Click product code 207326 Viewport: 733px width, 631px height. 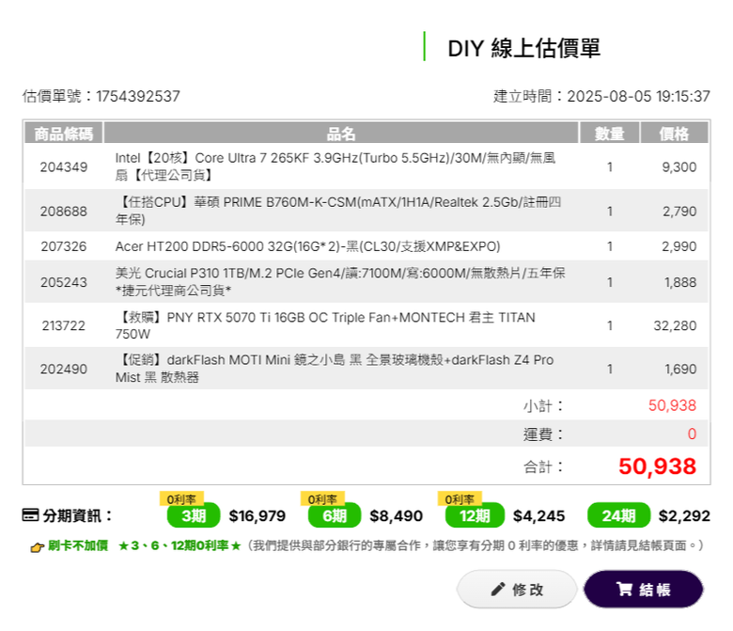[64, 246]
